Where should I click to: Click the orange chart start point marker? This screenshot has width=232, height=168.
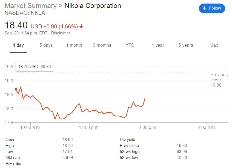pos(16,89)
